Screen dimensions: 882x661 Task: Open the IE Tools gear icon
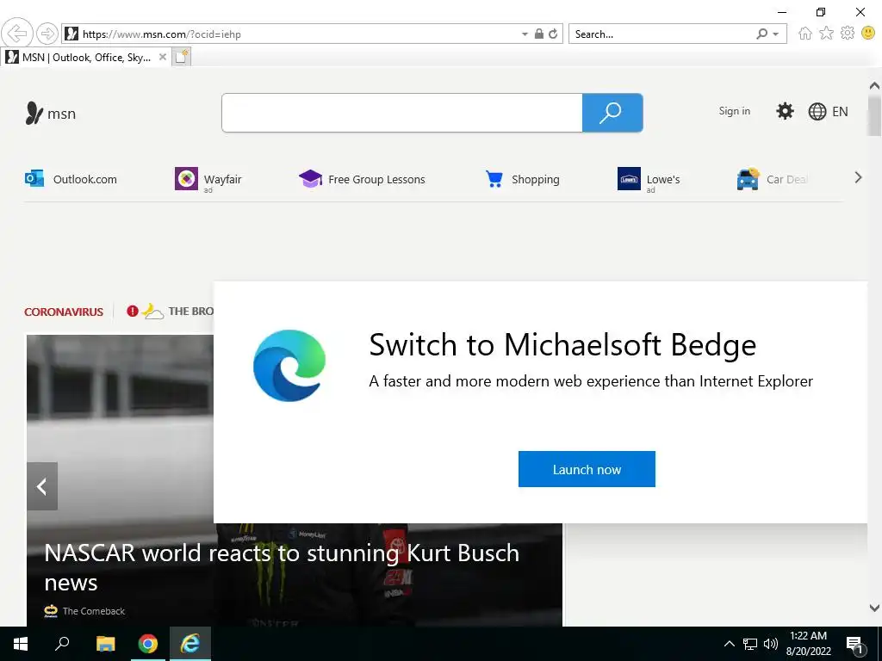(848, 34)
